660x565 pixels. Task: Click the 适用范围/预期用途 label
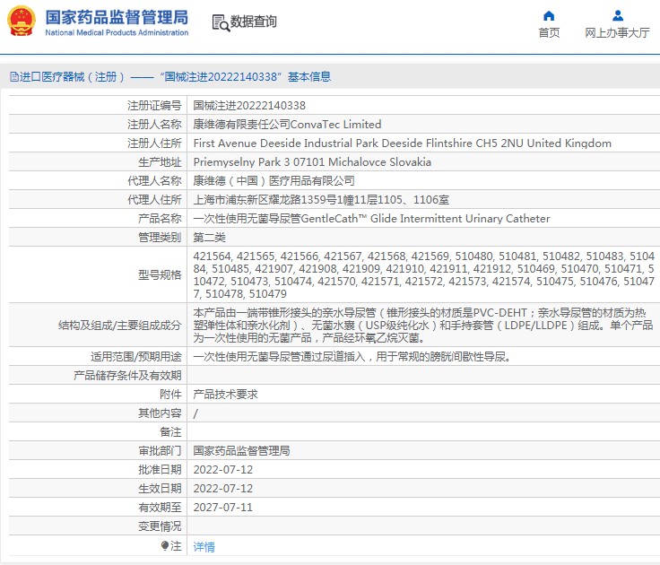tap(136, 357)
